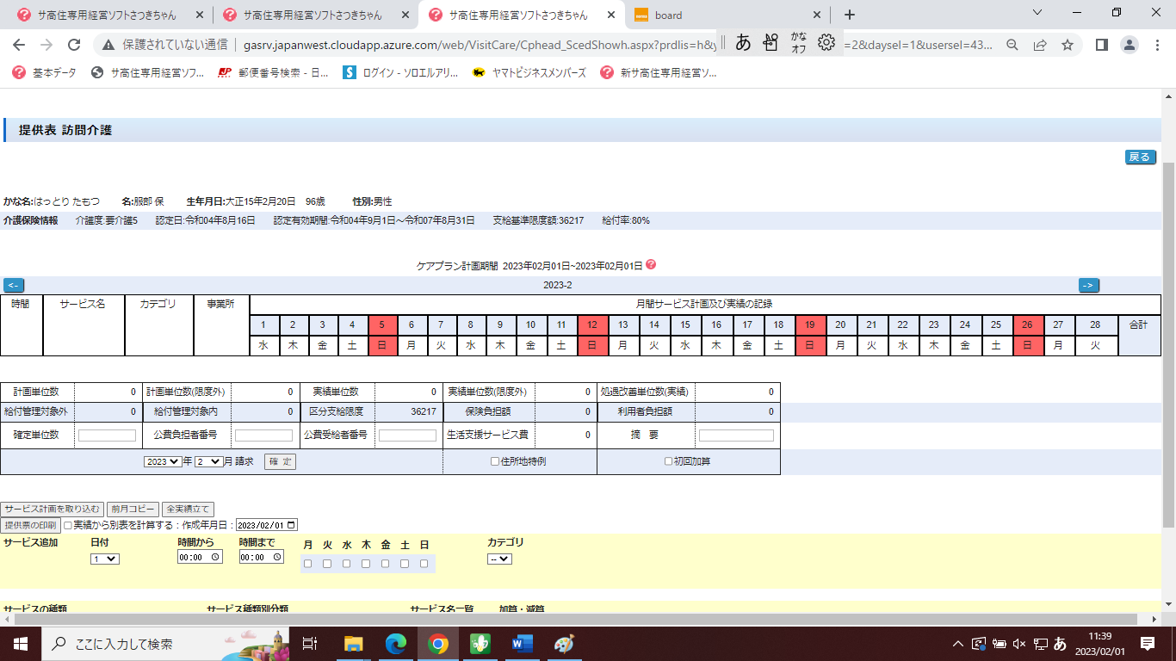Click the 確定単位数 input field

(x=107, y=436)
